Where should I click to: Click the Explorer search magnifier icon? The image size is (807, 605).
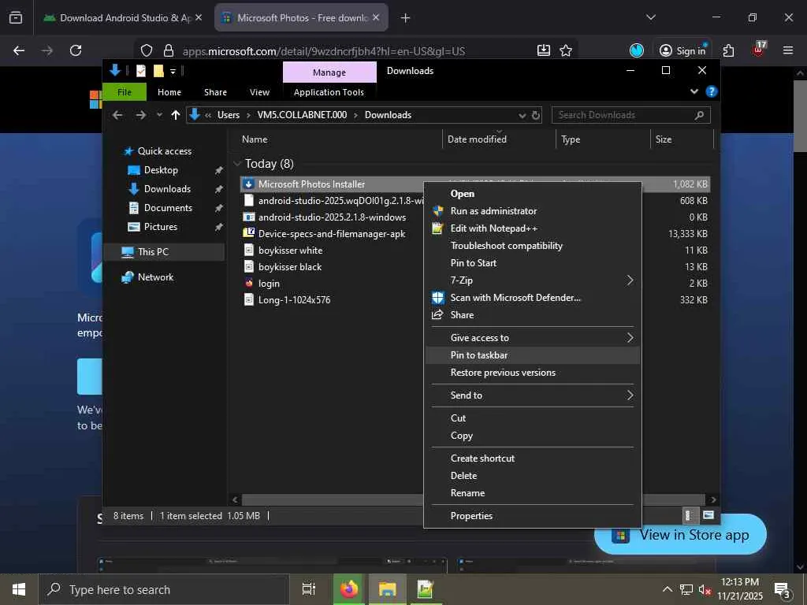coord(699,115)
